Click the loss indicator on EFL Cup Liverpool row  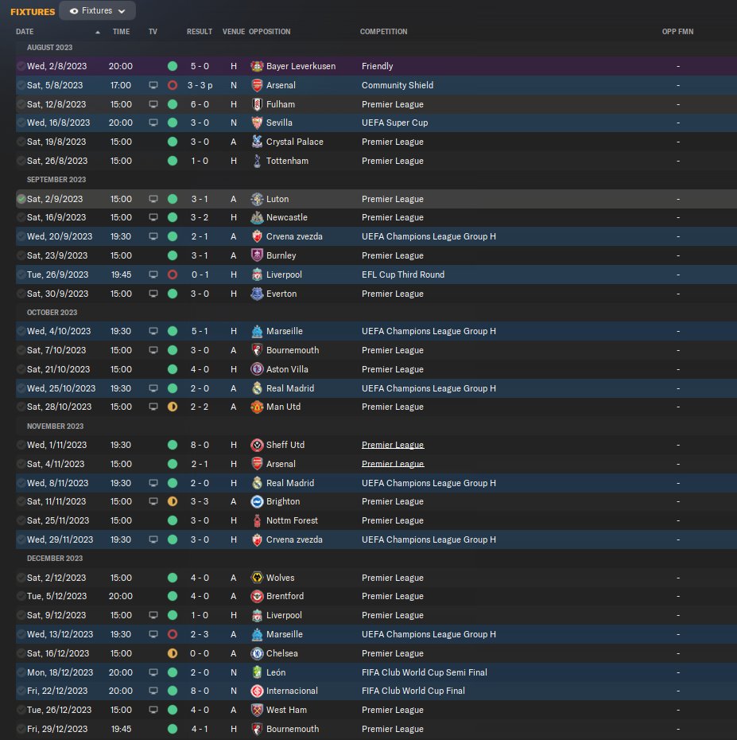173,275
